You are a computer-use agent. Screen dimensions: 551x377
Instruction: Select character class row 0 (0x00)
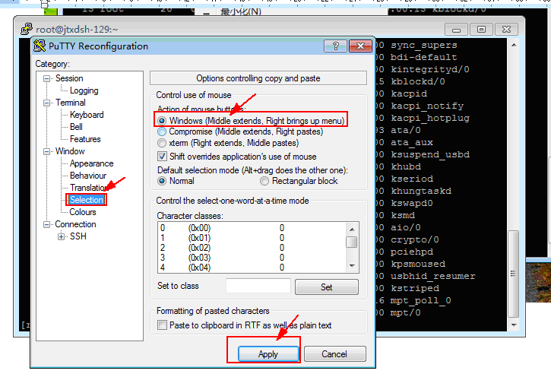point(252,228)
